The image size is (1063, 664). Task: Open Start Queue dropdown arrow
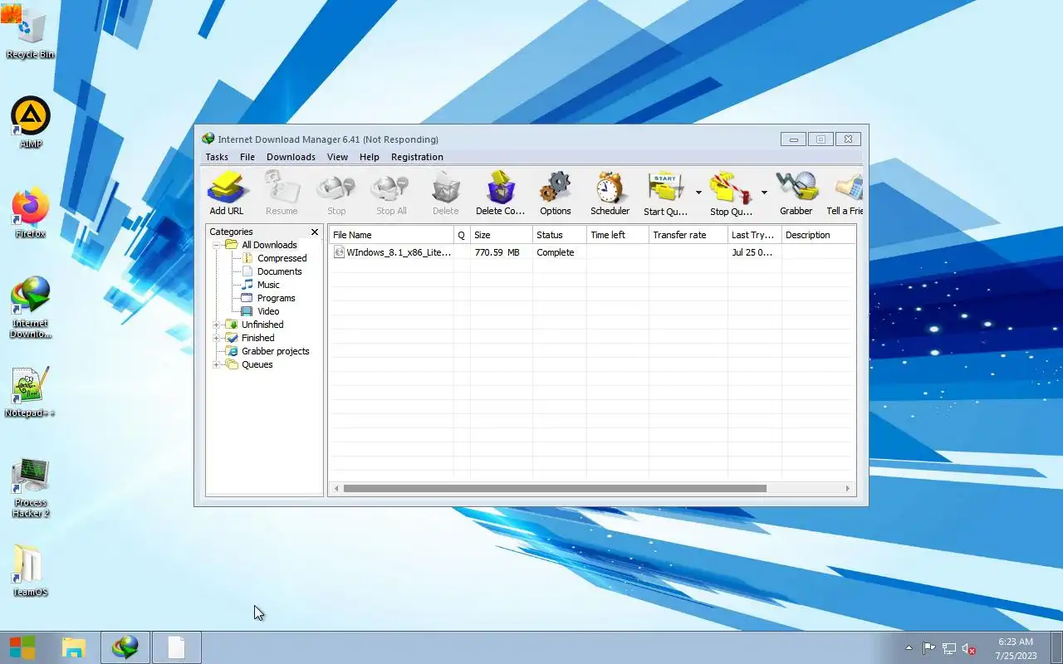(x=698, y=193)
